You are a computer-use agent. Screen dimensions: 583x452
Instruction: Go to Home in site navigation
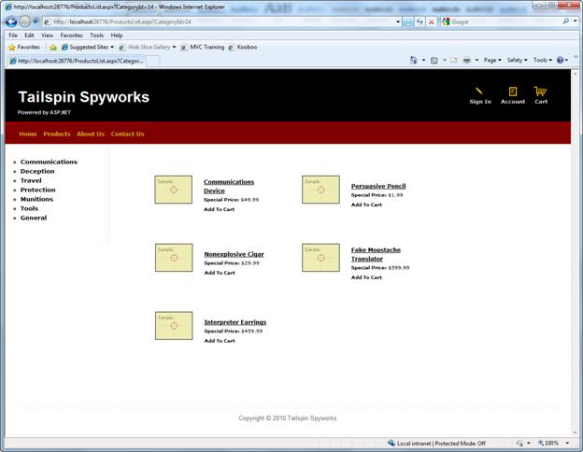tap(28, 134)
